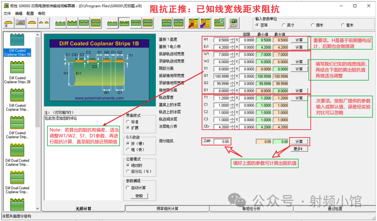Switch to the 频率相关计算 tab
The width and height of the screenshot is (377, 221).
click(167, 209)
